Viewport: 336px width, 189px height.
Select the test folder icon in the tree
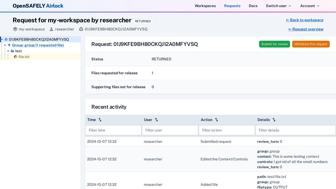(x=12, y=51)
